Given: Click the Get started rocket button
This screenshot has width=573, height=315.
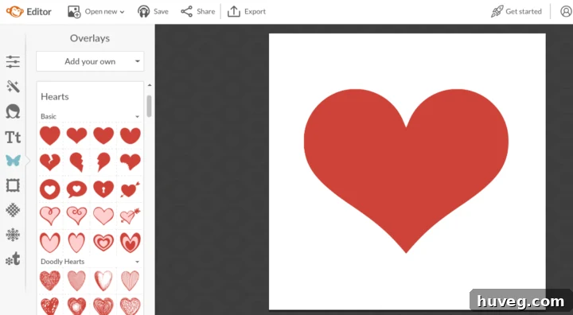Looking at the screenshot, I should (516, 12).
